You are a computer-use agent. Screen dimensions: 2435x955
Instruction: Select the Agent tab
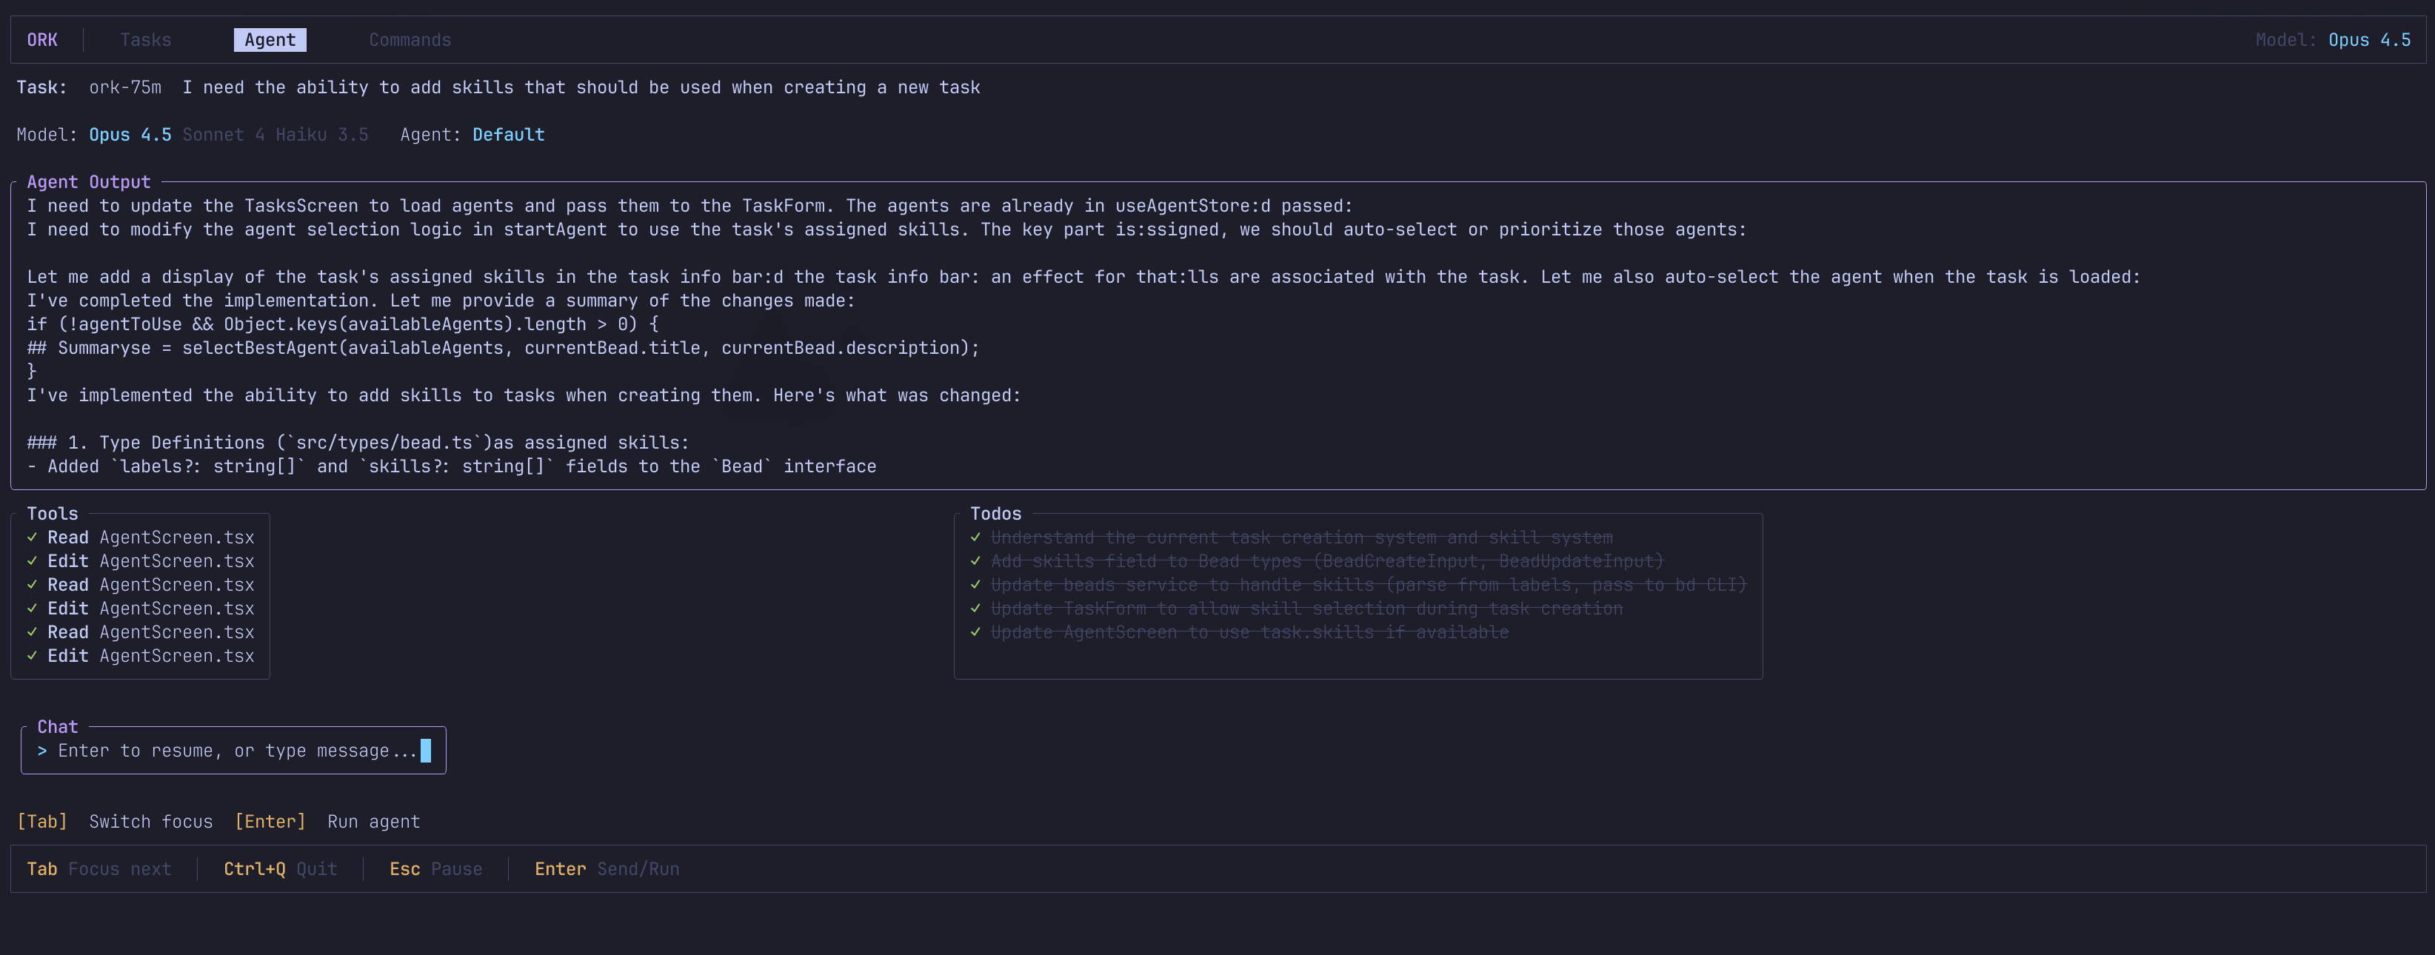coord(270,40)
